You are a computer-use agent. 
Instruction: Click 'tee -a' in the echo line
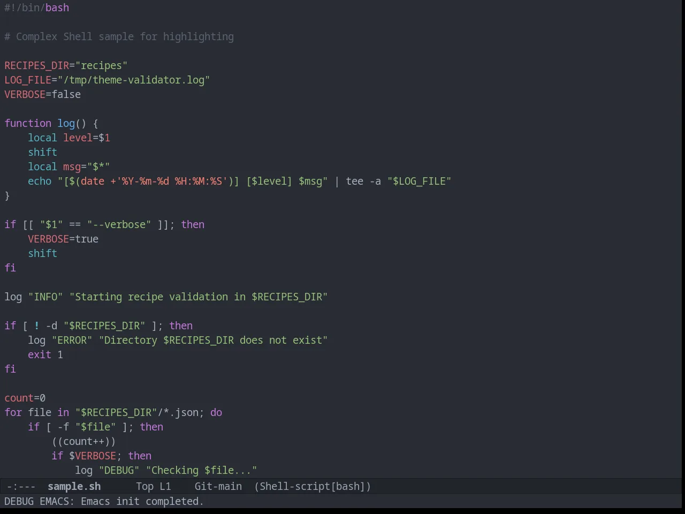click(363, 181)
